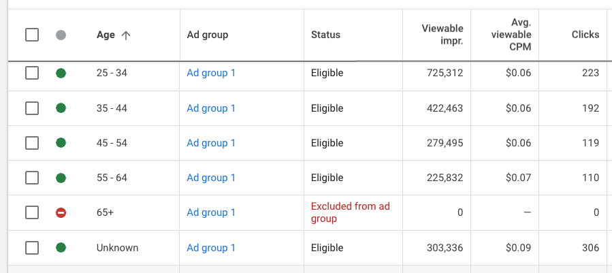The image size is (612, 273).
Task: Open Ad group 1 link in 25 - 34 row
Action: pyautogui.click(x=211, y=73)
